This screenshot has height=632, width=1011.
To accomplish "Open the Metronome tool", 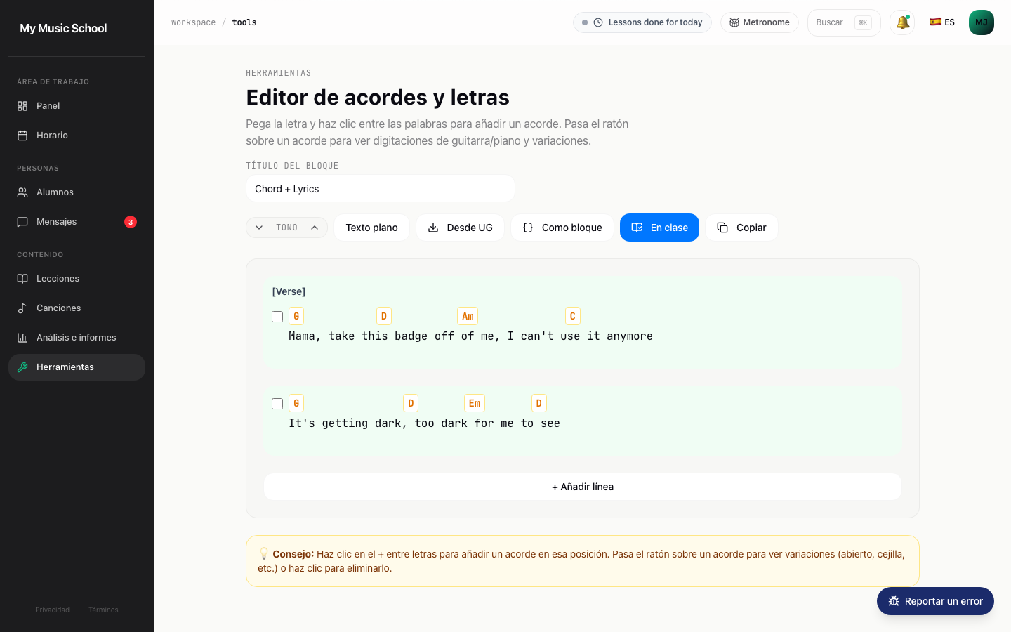I will tap(760, 22).
